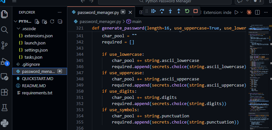Click the Python Password Menager search box

(x=165, y=1)
